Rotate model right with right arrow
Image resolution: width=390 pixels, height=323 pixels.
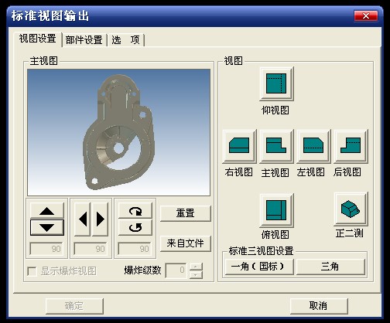(x=100, y=219)
